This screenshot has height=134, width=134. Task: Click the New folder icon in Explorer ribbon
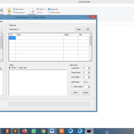[9, 10]
